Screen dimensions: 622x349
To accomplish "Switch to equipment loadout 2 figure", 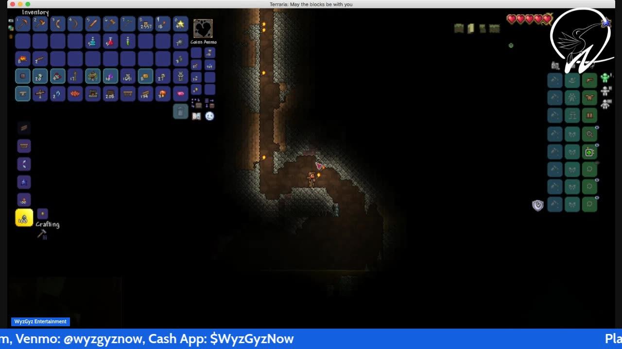I will coord(605,91).
